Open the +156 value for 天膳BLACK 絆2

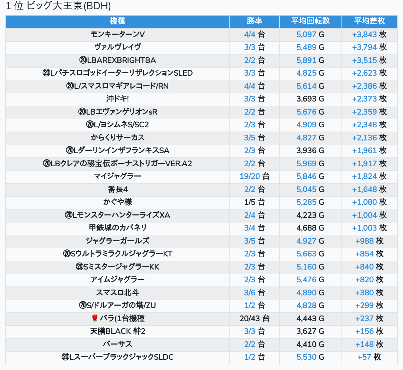tap(364, 331)
